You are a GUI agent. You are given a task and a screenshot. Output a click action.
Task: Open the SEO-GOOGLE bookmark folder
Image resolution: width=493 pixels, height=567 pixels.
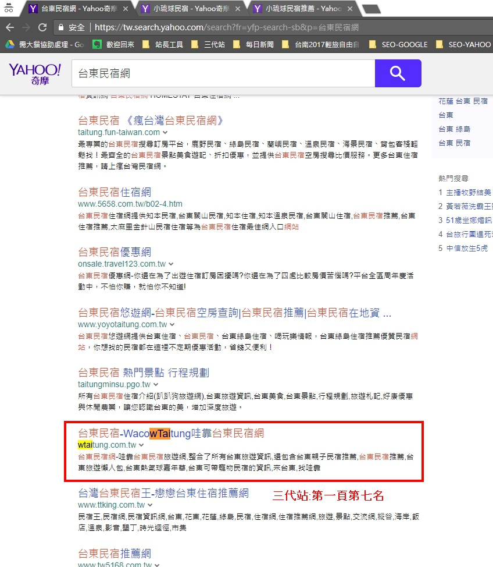[398, 44]
